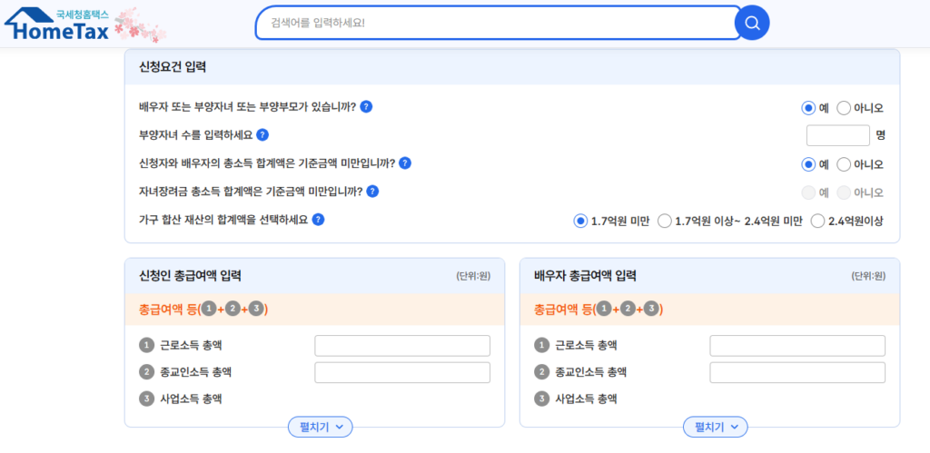
Task: Choose the 2.4억원이상 asset option
Action: click(x=817, y=222)
